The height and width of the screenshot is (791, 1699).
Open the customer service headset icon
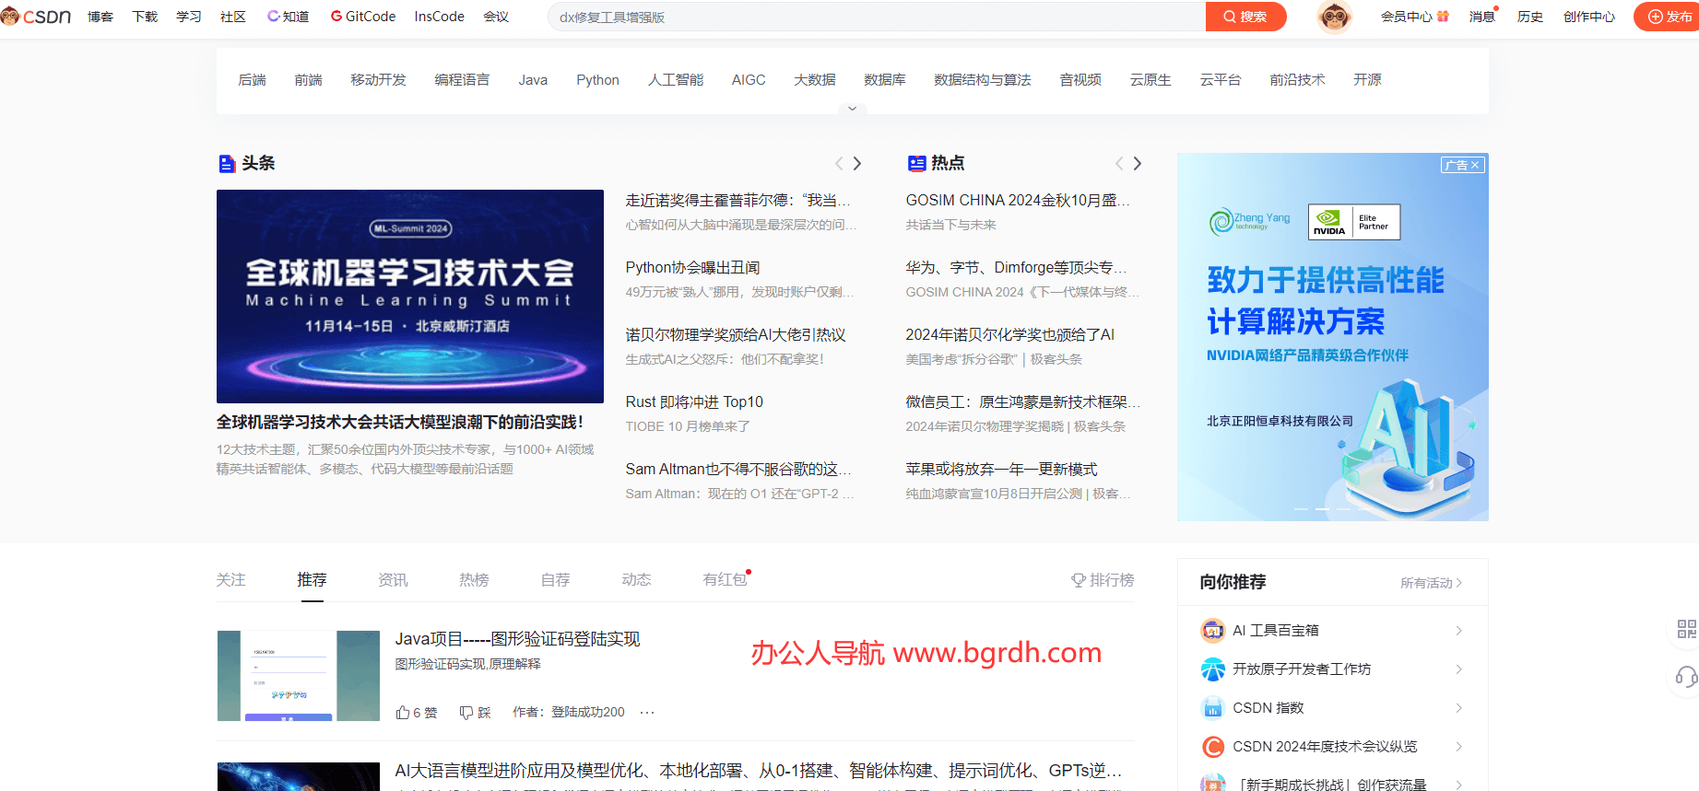tap(1686, 678)
